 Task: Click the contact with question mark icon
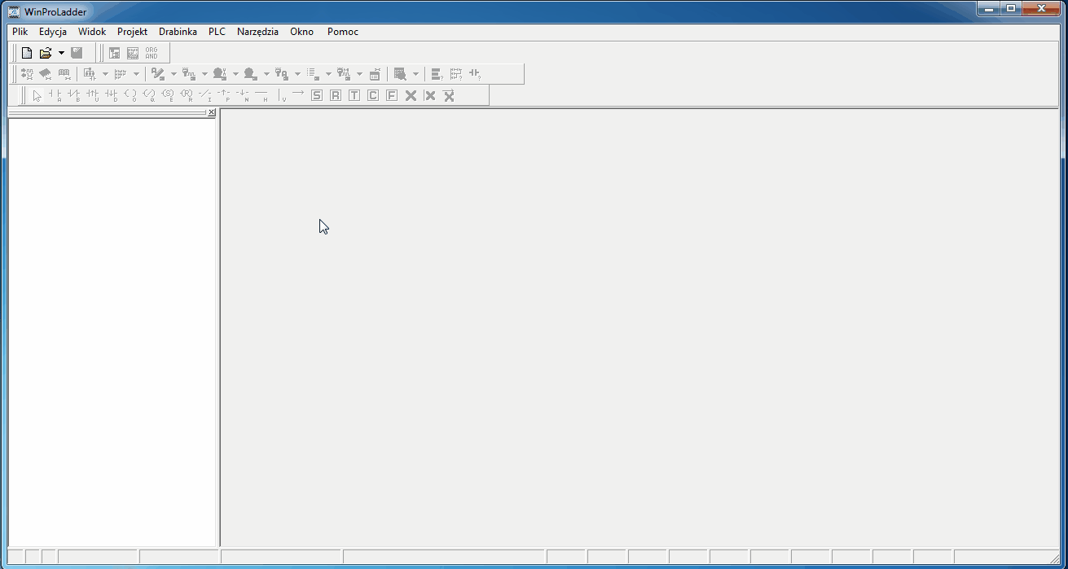click(475, 74)
